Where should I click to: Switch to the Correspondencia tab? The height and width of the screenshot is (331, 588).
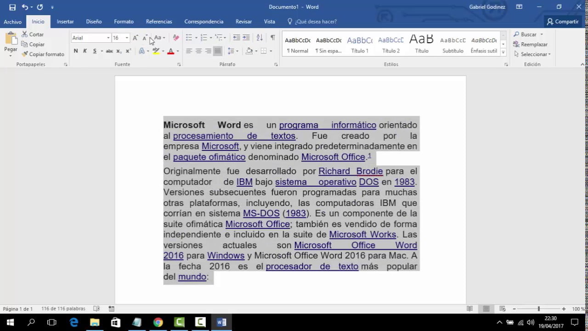tap(204, 22)
